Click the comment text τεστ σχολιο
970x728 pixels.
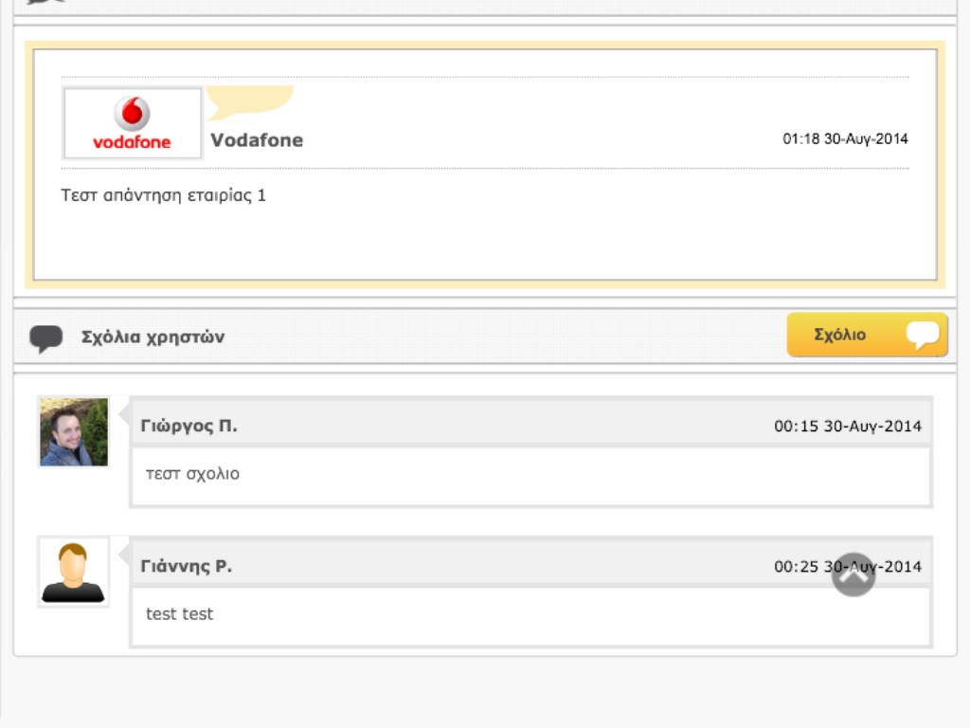click(x=192, y=474)
